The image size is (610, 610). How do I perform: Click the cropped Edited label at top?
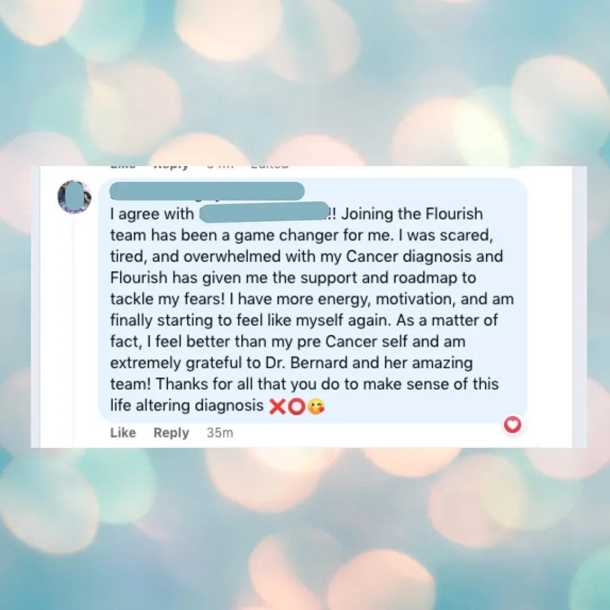click(x=269, y=167)
